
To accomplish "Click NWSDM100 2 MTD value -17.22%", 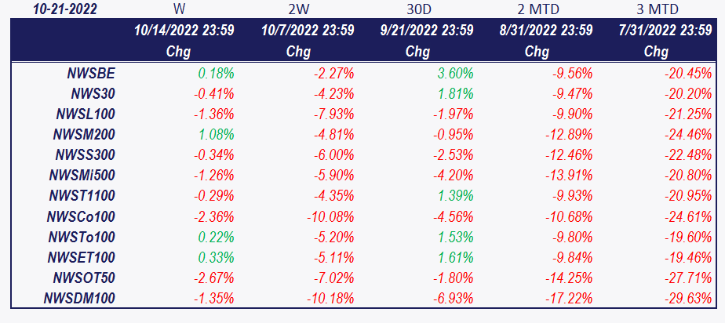I will [569, 298].
